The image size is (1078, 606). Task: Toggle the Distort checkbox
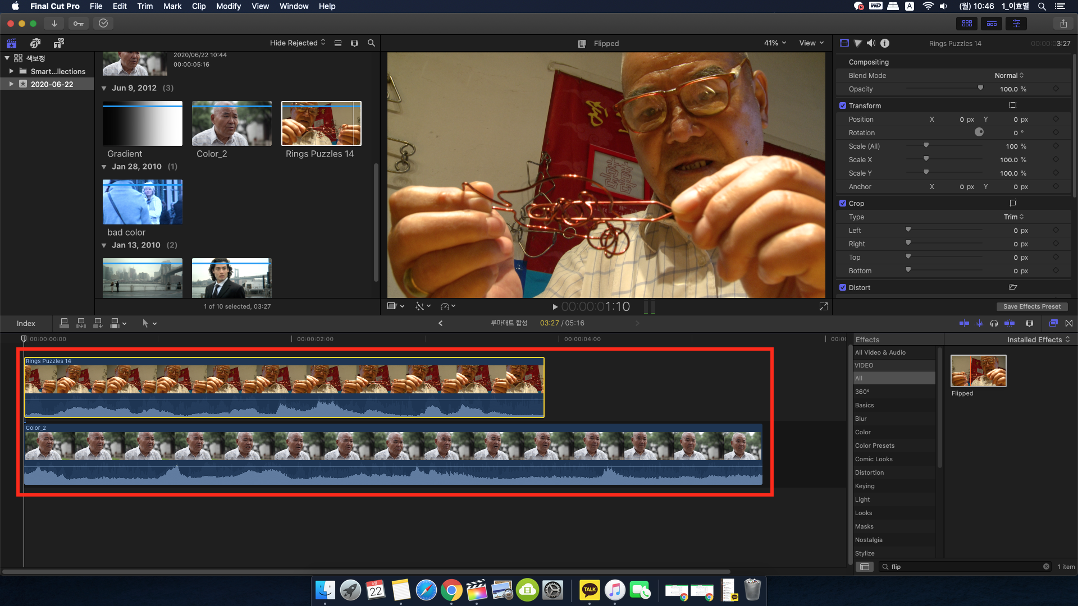pos(843,287)
